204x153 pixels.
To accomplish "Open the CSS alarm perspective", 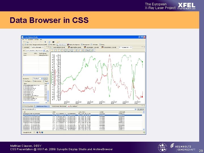I will pos(94,45).
